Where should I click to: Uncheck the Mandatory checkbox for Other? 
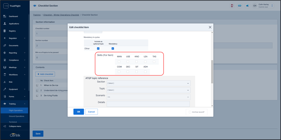point(113,49)
